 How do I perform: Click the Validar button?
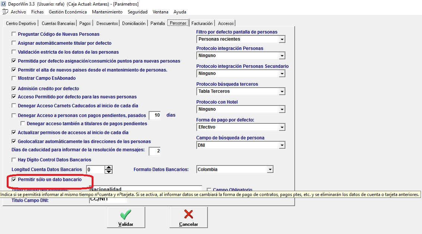(x=126, y=217)
